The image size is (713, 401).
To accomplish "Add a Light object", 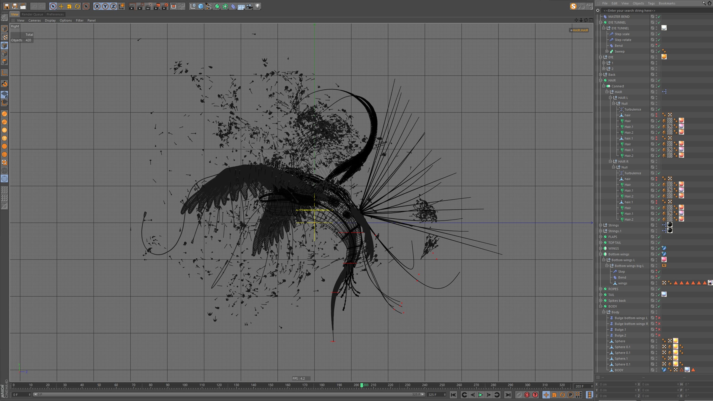I will 258,6.
